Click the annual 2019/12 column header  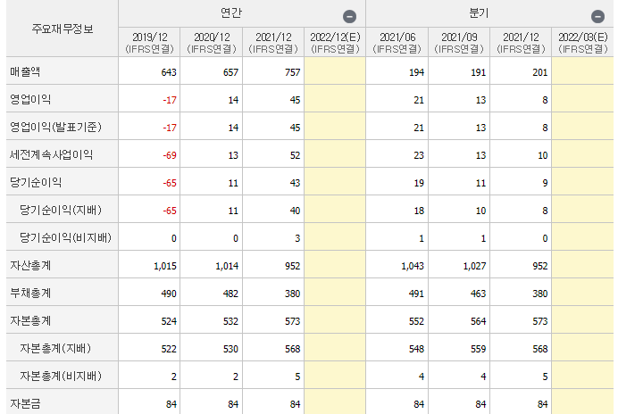point(149,43)
